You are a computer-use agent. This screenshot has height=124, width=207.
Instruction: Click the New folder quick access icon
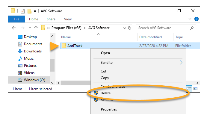pyautogui.click(x=29, y=11)
